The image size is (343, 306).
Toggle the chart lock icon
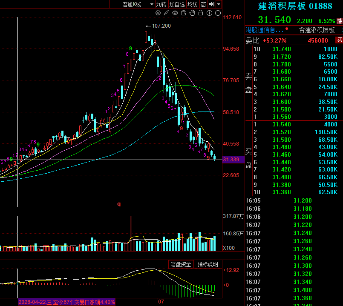(201, 13)
